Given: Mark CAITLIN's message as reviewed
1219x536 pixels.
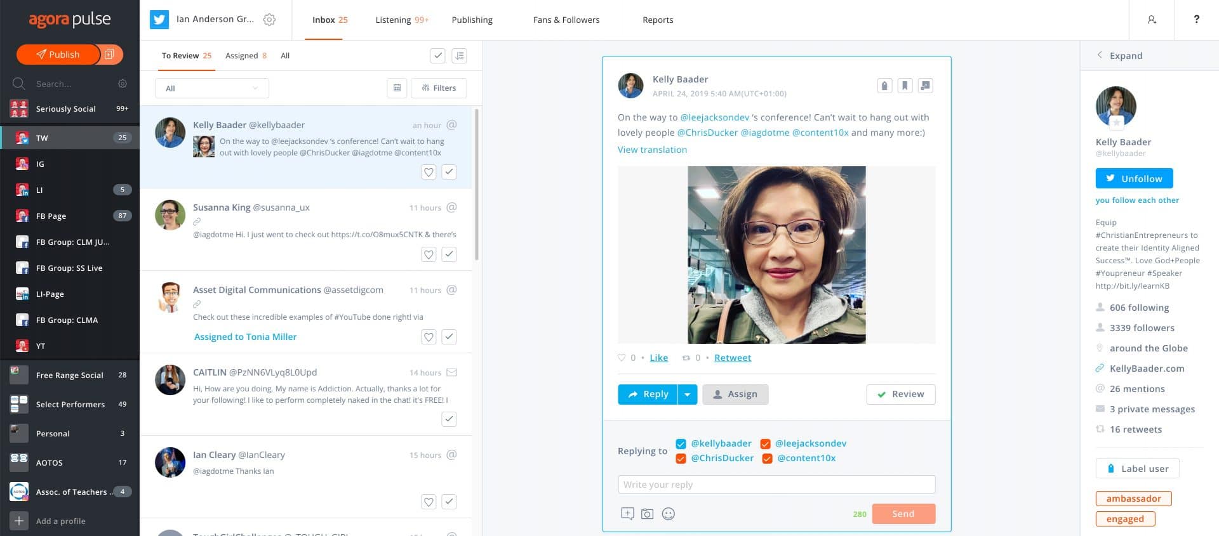Looking at the screenshot, I should 449,419.
